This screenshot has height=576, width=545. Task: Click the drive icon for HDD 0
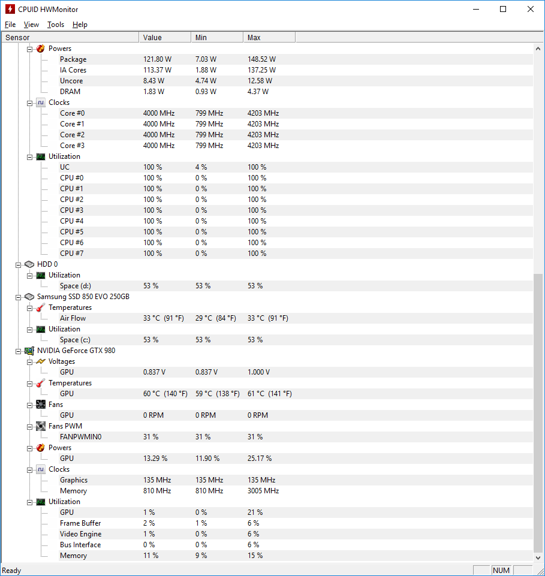tap(29, 264)
